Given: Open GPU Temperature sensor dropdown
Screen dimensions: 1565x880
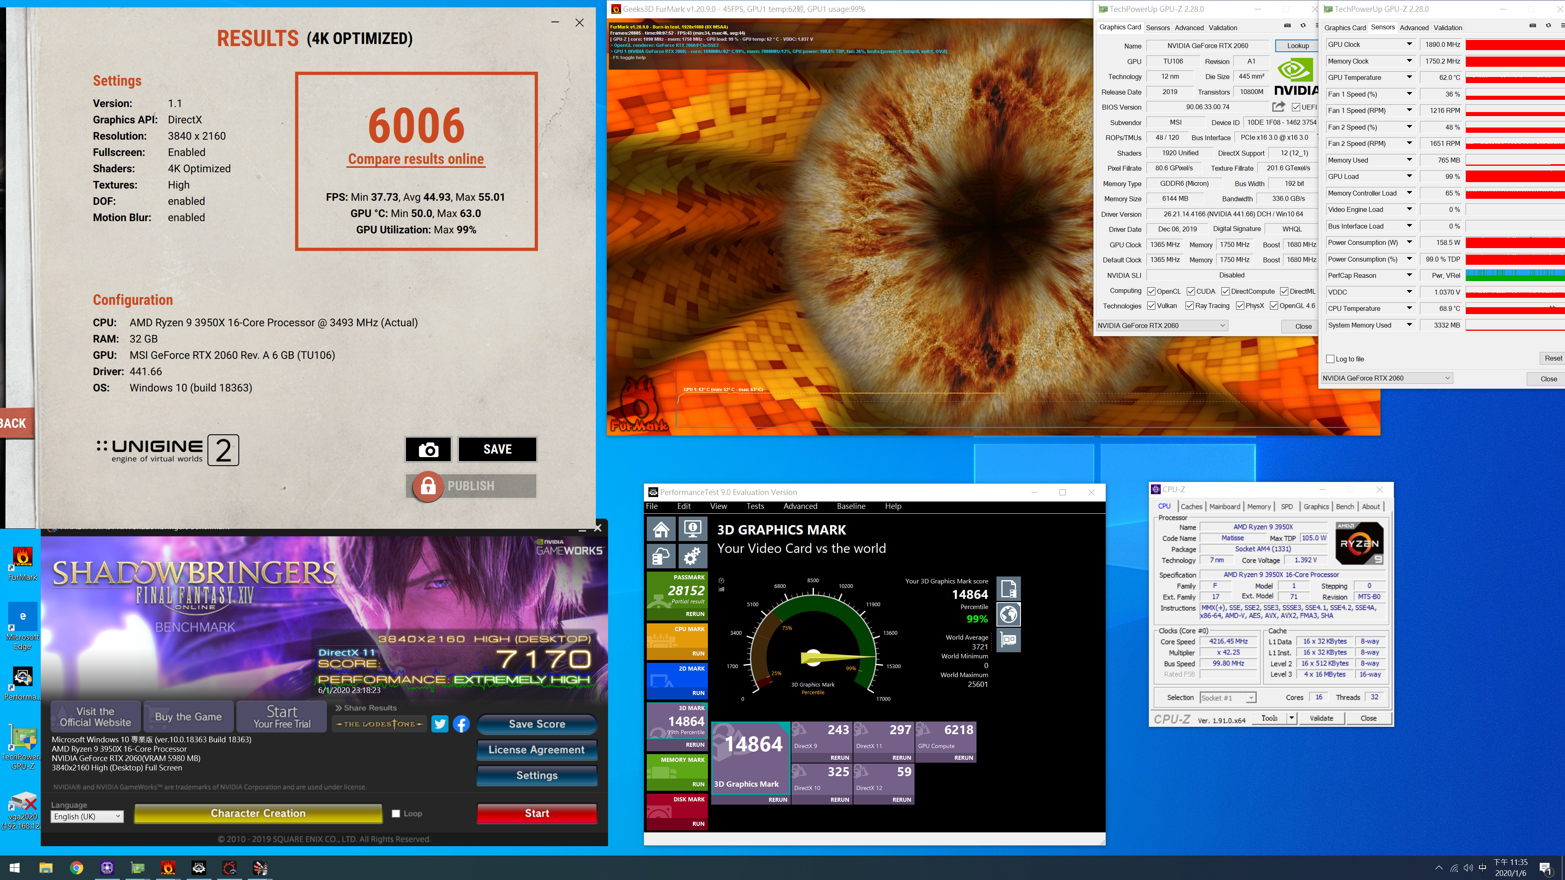Looking at the screenshot, I should [x=1409, y=77].
